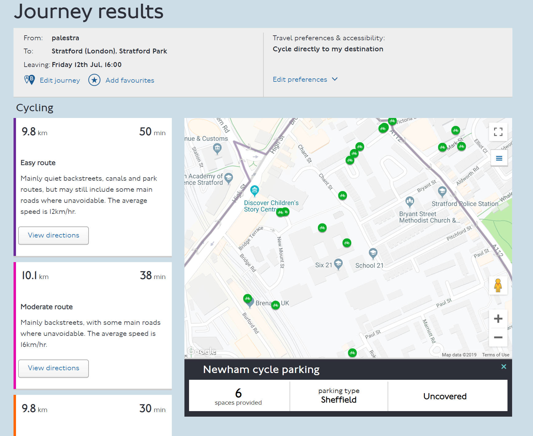The width and height of the screenshot is (533, 436).
Task: Select the Discover Children's Story Centre marker
Action: coord(255,191)
